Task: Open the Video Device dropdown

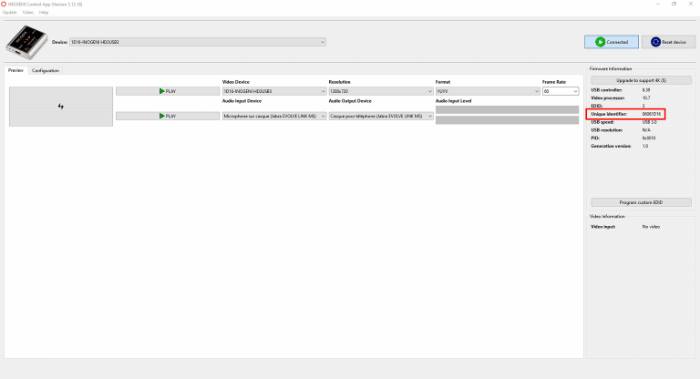Action: coord(274,91)
